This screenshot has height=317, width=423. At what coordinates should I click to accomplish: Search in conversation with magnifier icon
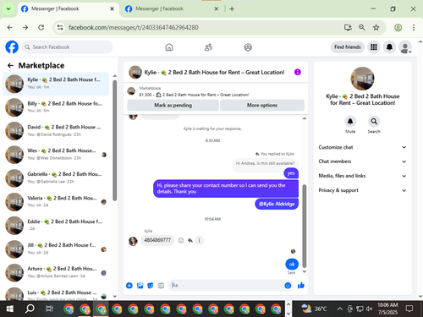(374, 122)
